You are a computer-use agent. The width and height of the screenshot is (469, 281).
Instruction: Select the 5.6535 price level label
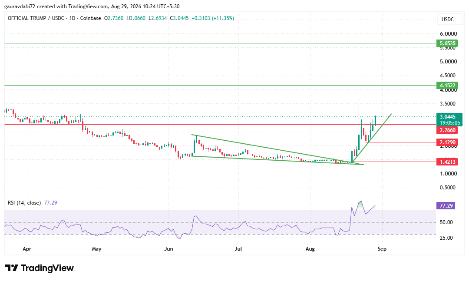[447, 43]
